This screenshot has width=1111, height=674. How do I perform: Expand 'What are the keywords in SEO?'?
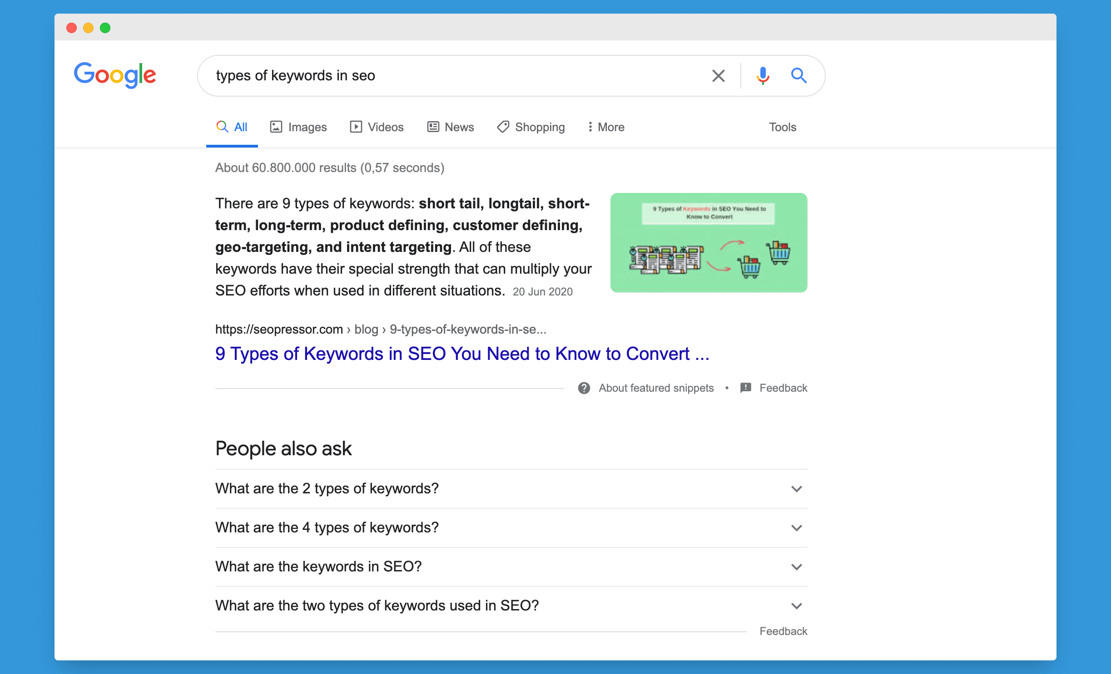(x=511, y=567)
